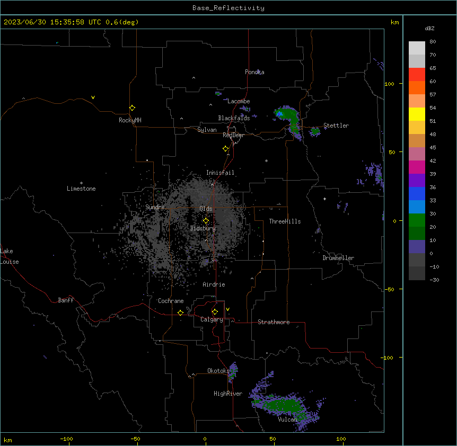Image resolution: width=457 pixels, height=446 pixels.
Task: Click the small echo east of Okotoks
Action: [x=233, y=372]
